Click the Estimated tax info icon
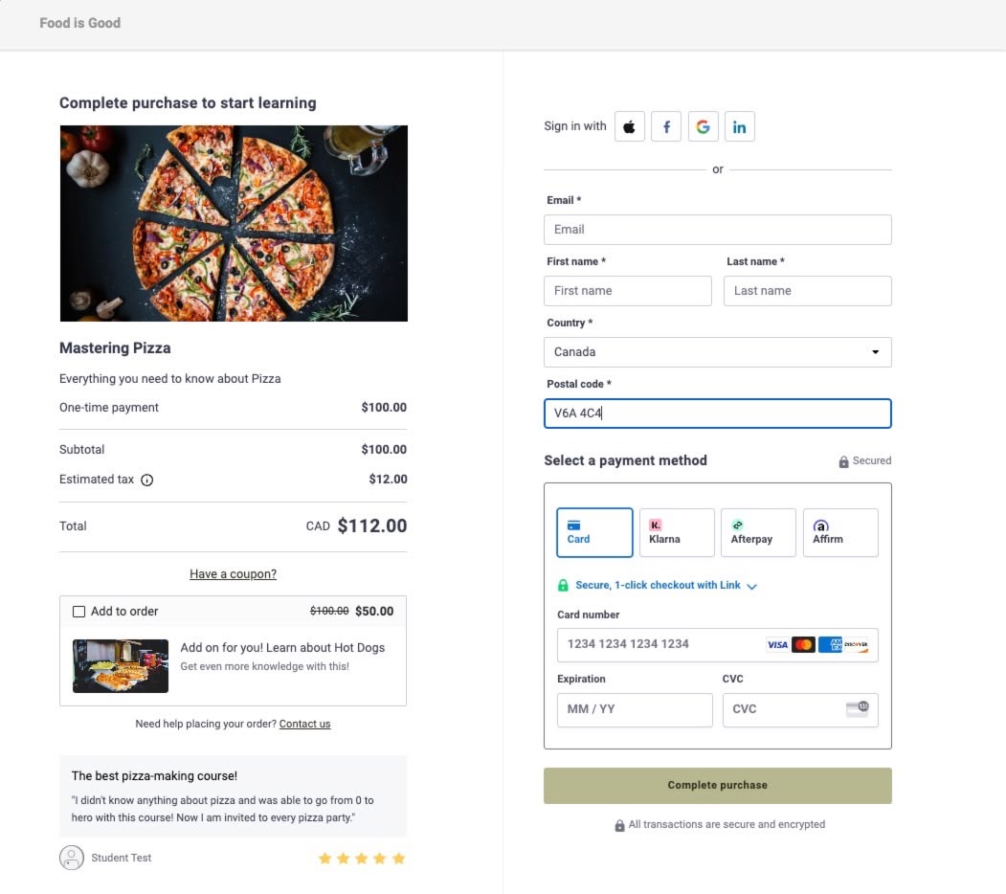The image size is (1006, 894). [x=146, y=480]
